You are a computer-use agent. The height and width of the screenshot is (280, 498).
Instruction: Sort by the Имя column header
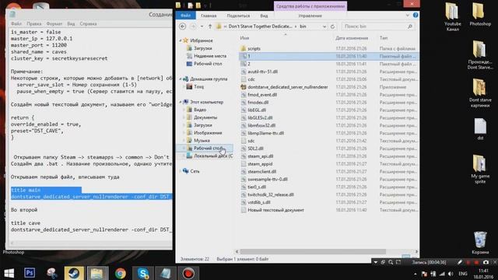[x=244, y=38]
